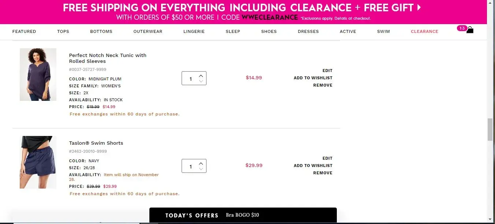Edit the Taslon Swim Shorts item

click(x=327, y=158)
